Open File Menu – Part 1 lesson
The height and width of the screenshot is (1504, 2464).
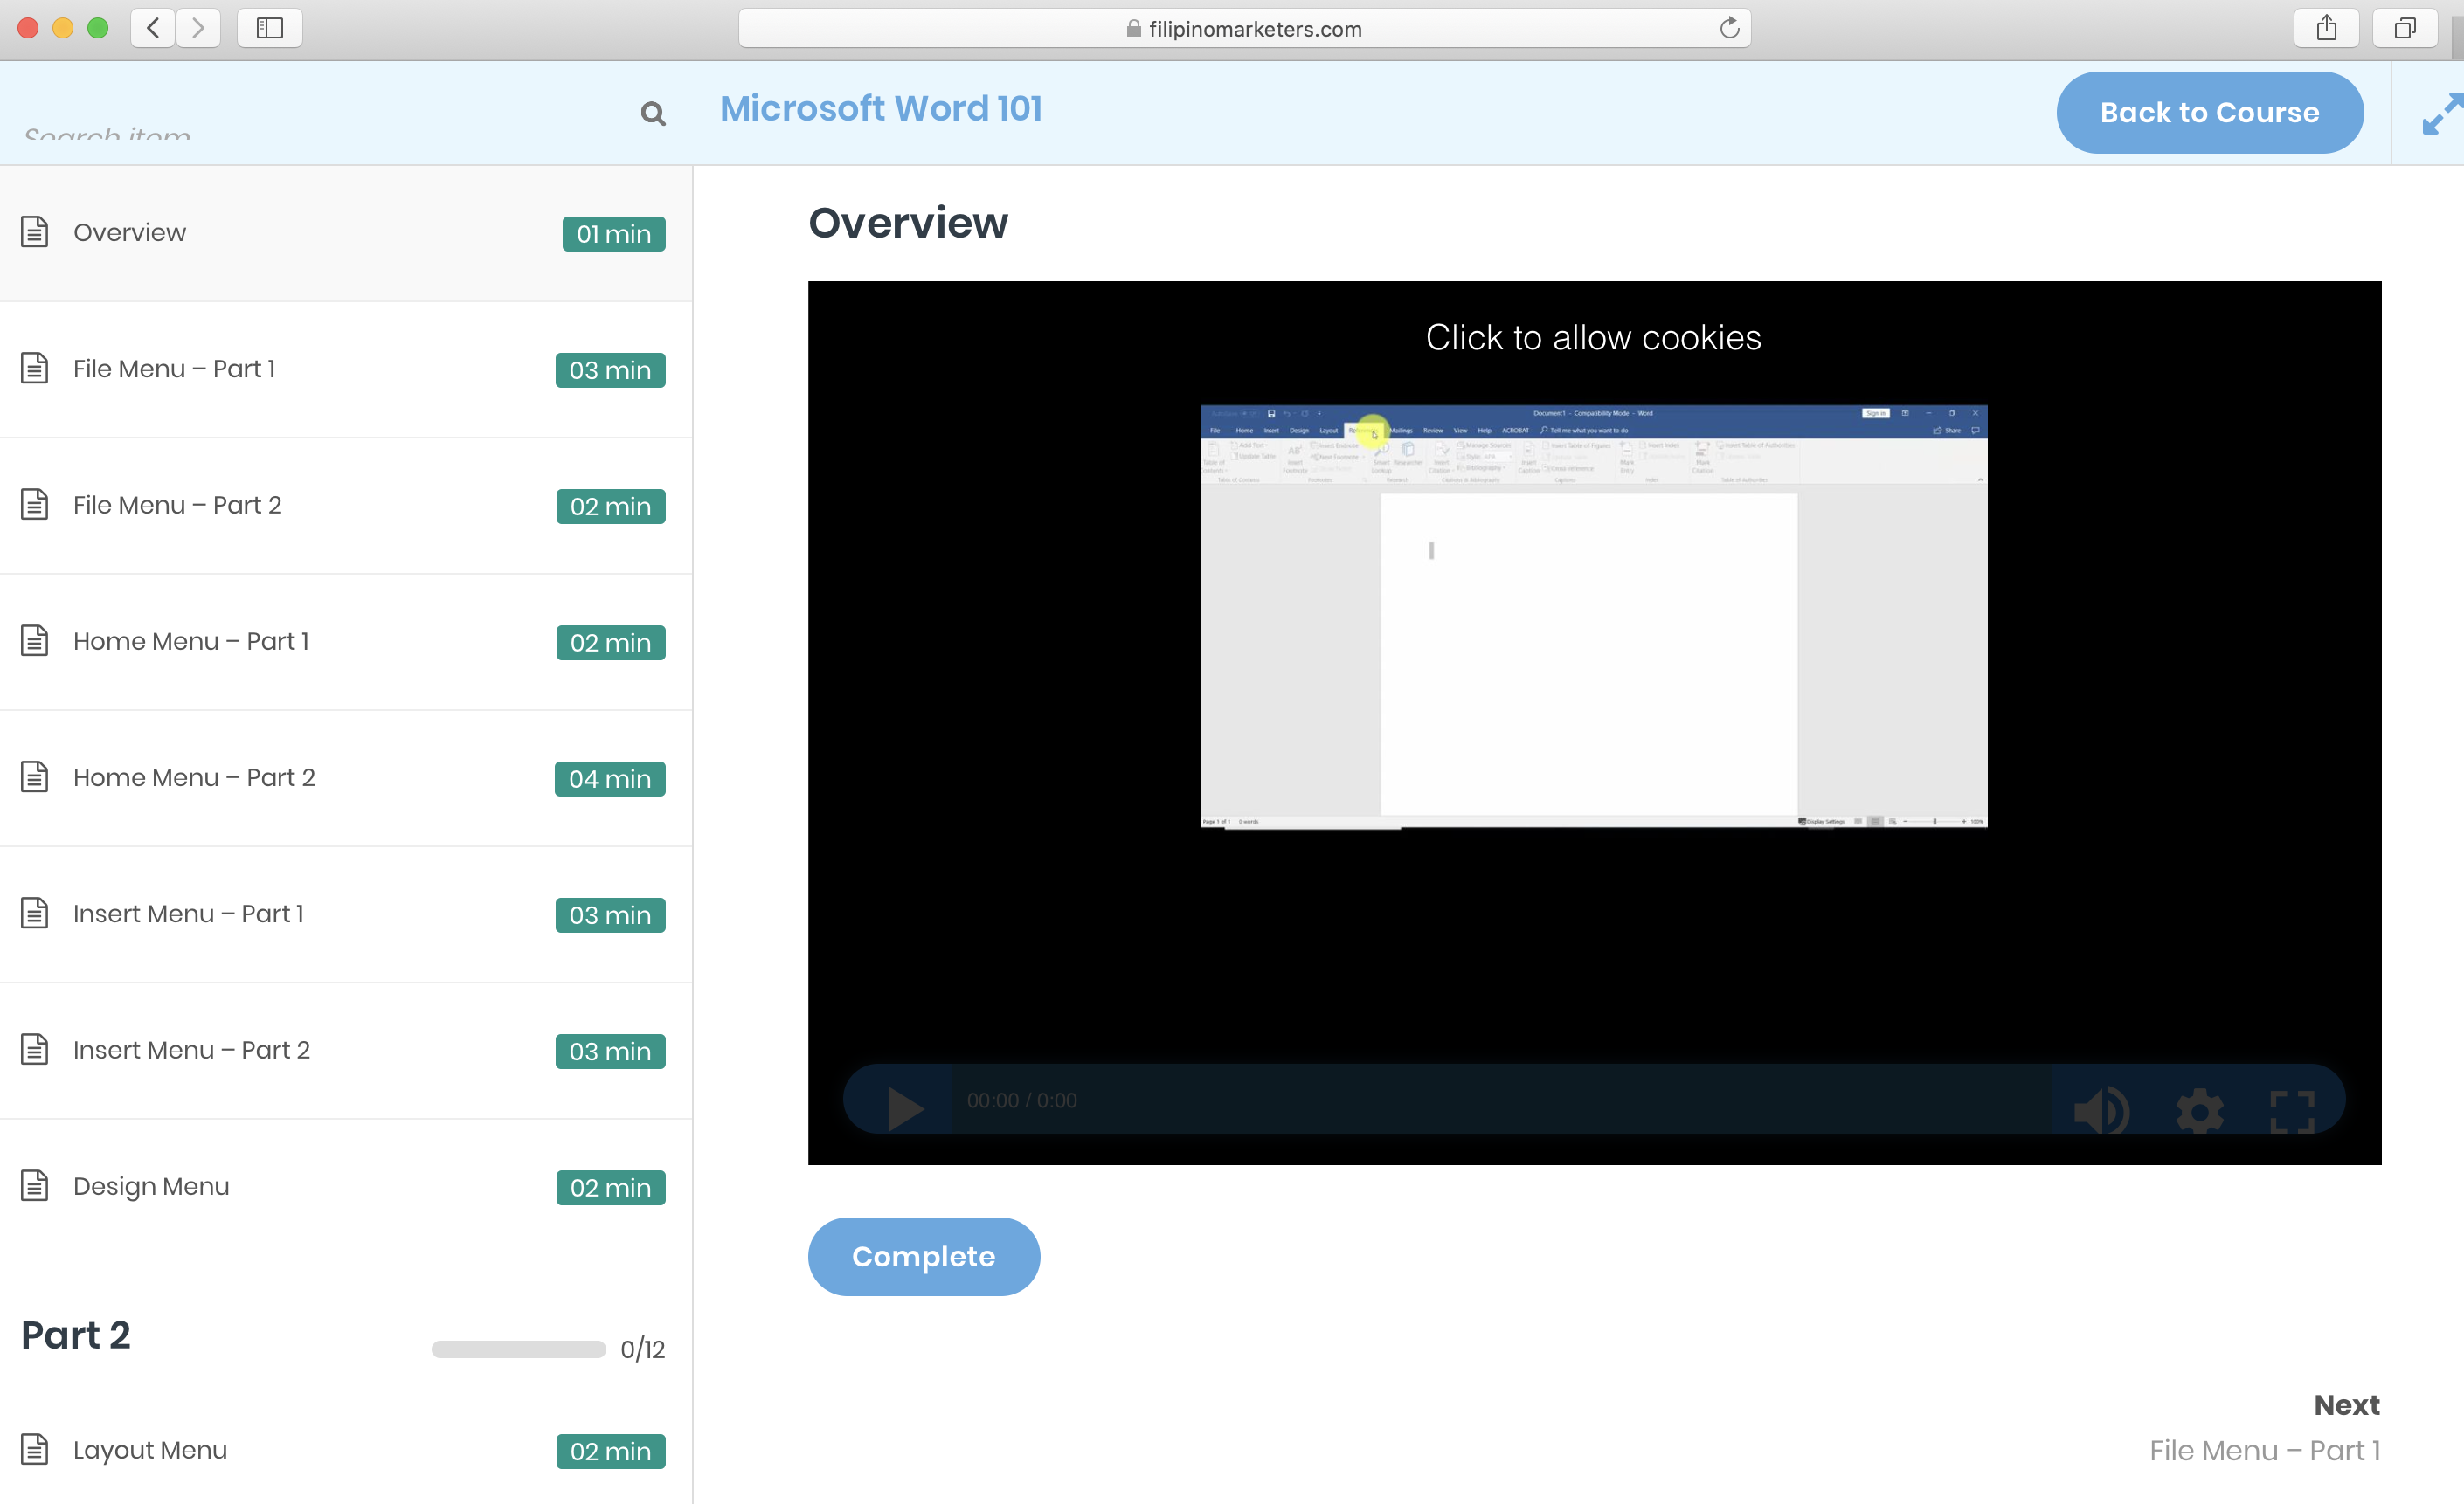346,369
